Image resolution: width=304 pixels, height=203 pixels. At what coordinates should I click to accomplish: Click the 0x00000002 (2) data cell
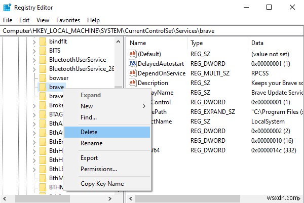click(271, 131)
